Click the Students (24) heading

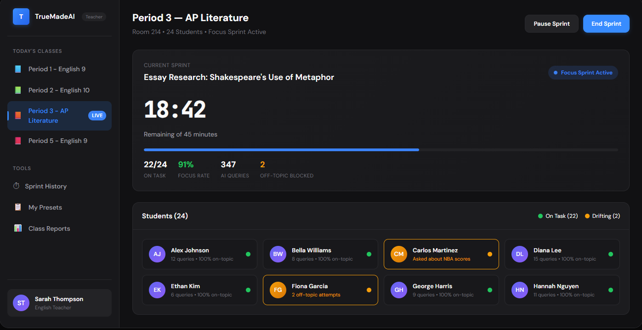click(165, 216)
